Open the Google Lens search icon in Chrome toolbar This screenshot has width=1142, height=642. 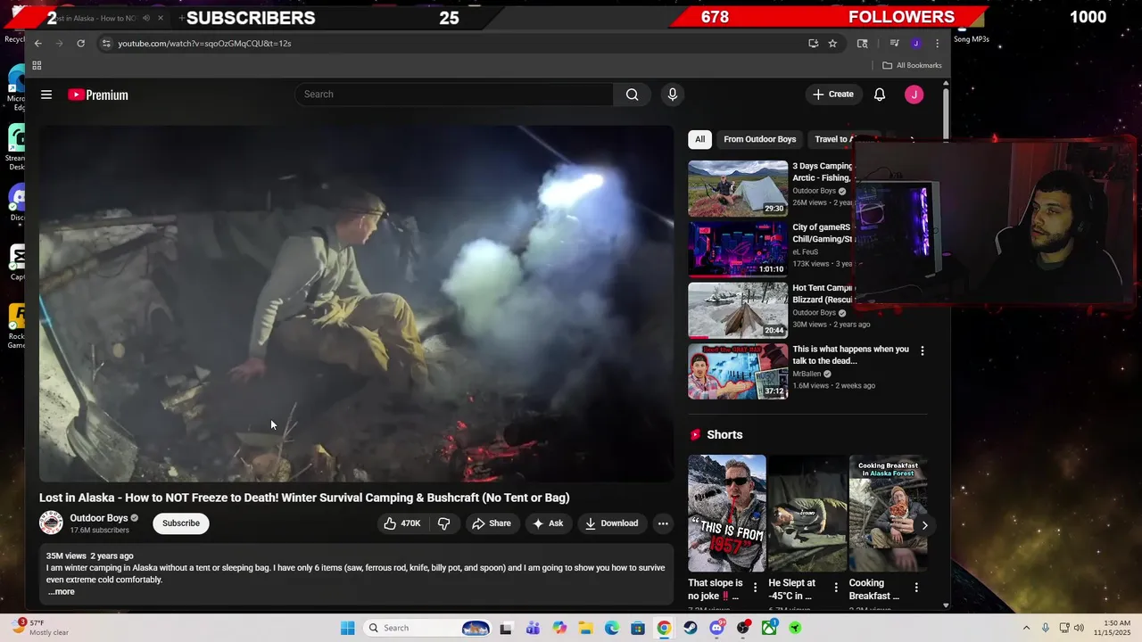pos(862,43)
